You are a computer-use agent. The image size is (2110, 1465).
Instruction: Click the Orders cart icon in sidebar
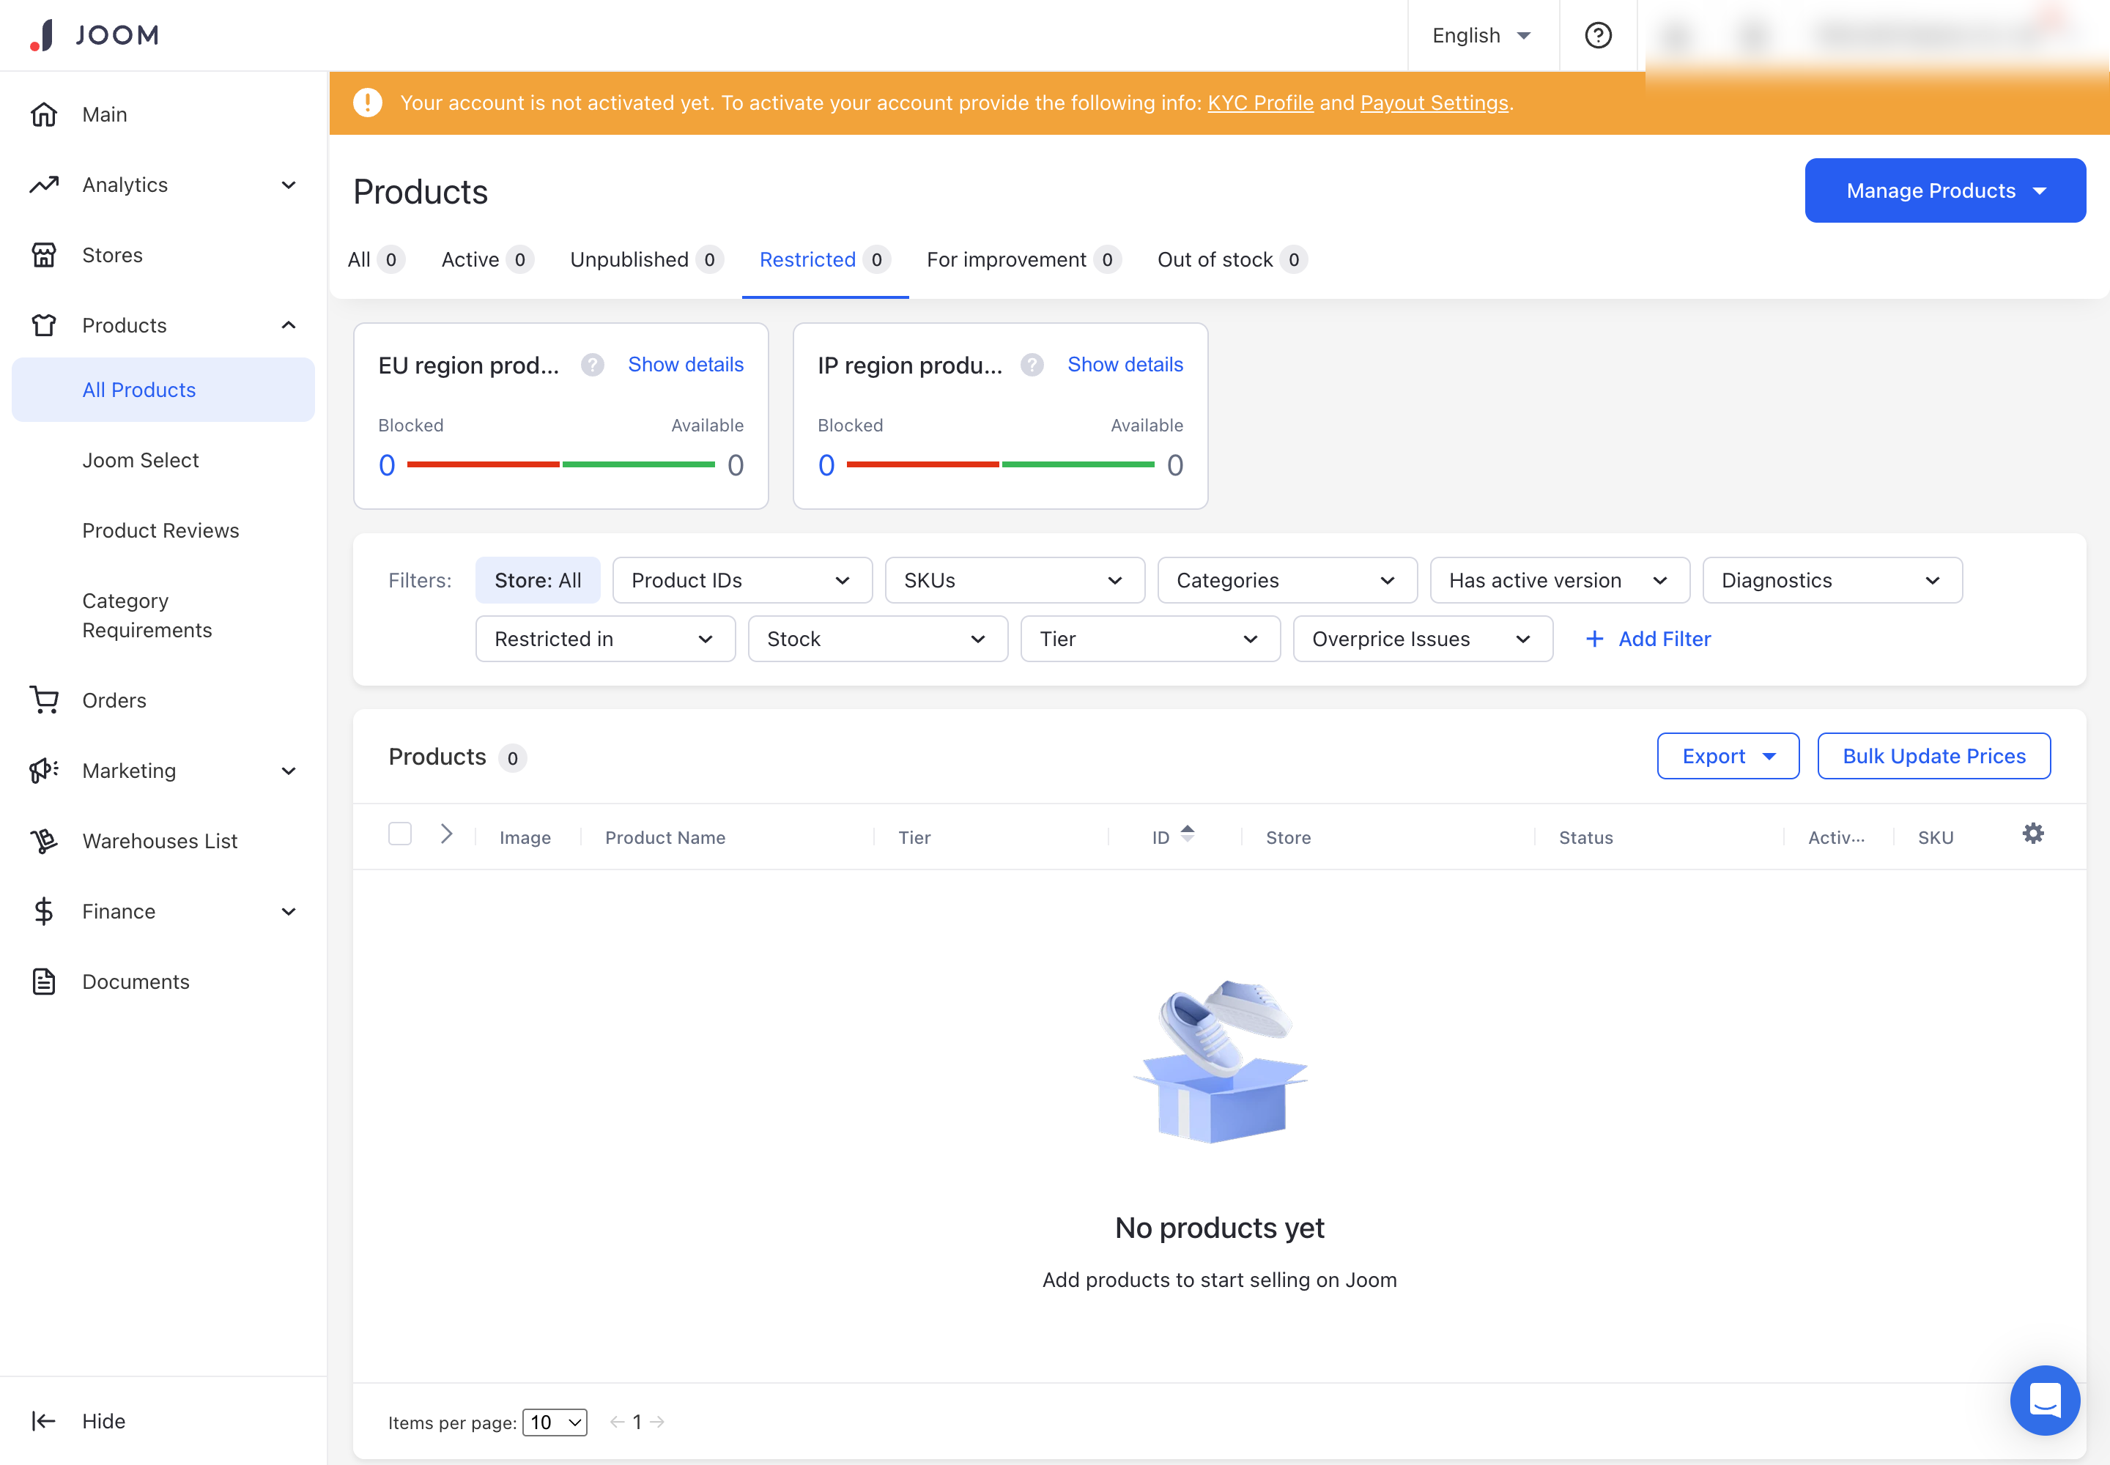point(43,700)
